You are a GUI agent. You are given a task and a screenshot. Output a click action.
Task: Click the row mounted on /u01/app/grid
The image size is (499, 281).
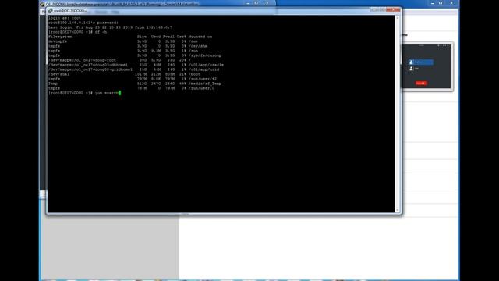point(133,69)
